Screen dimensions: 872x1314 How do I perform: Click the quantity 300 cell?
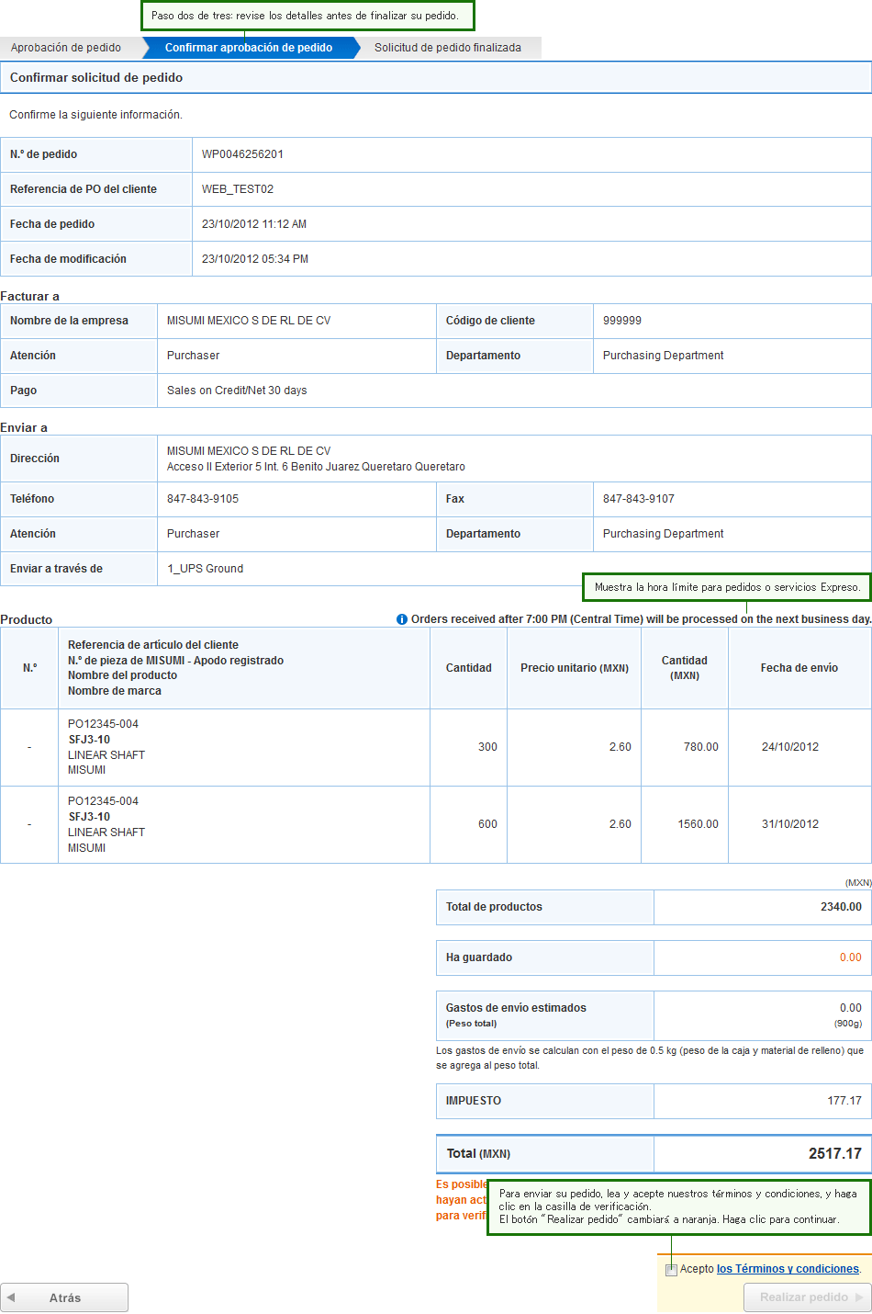coord(469,747)
